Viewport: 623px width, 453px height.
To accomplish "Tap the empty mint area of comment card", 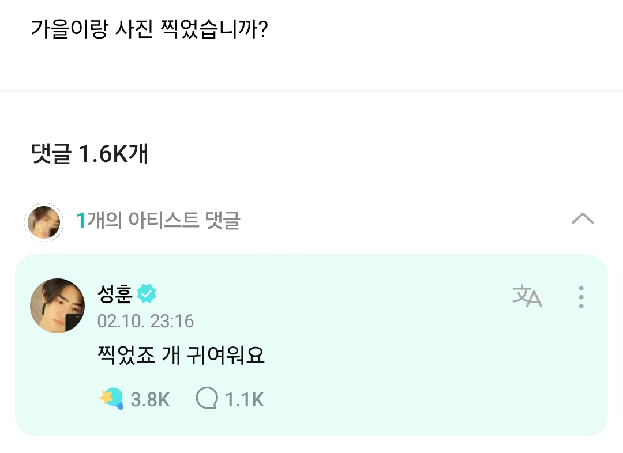I will pyautogui.click(x=404, y=375).
